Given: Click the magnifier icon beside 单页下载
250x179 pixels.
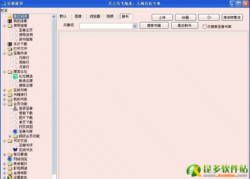Looking at the screenshot, I should point(15,123).
